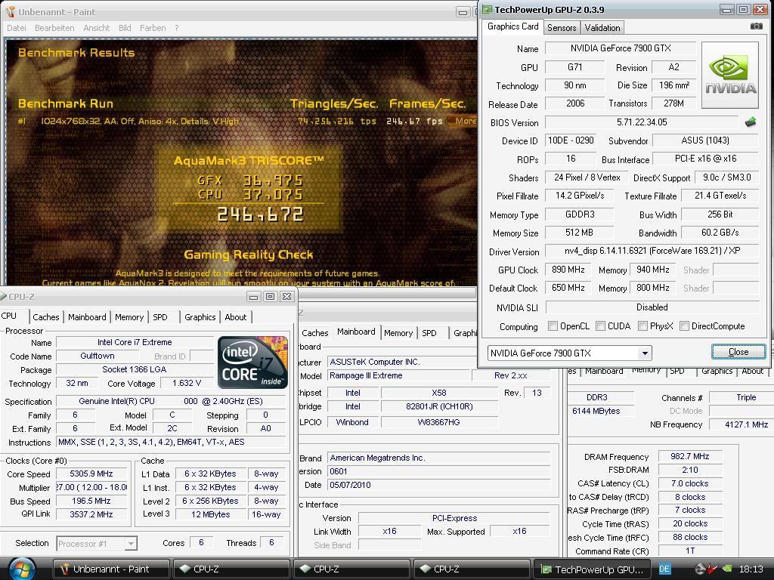Click the TechPowerUp GPU-Z taskbar button

click(593, 569)
